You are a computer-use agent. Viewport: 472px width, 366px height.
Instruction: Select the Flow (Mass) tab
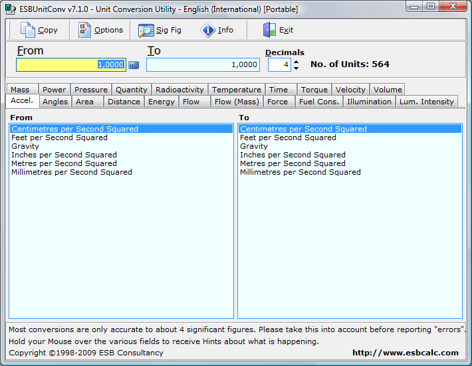[237, 102]
